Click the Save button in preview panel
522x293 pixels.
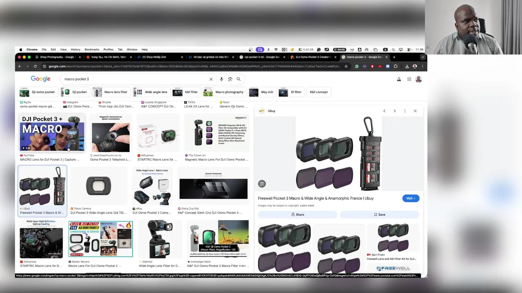pyautogui.click(x=380, y=214)
